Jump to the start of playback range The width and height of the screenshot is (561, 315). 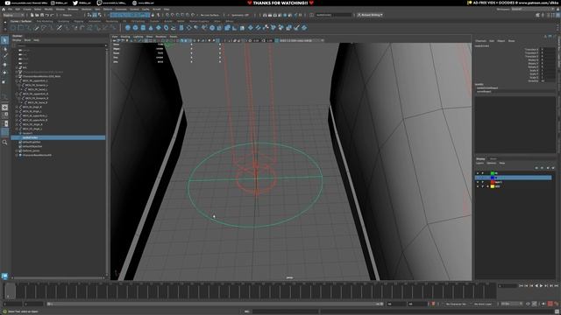point(521,286)
